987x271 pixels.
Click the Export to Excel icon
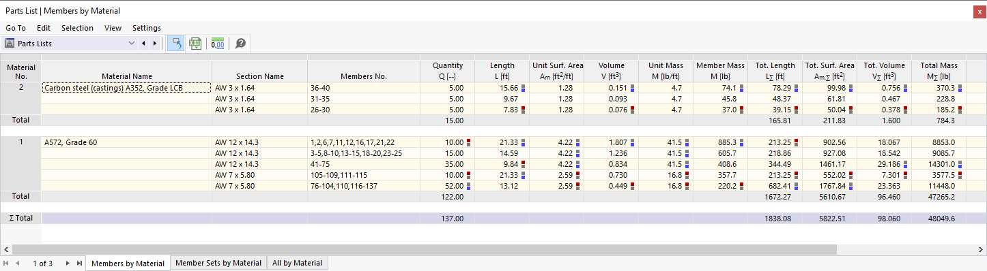click(x=195, y=43)
